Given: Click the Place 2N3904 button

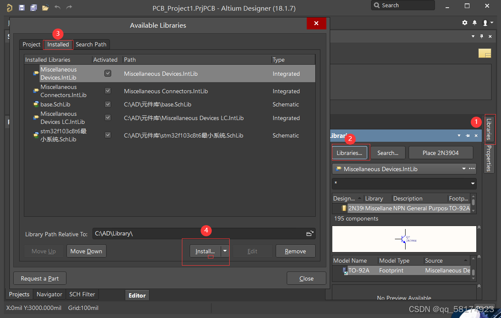Looking at the screenshot, I should tap(441, 153).
